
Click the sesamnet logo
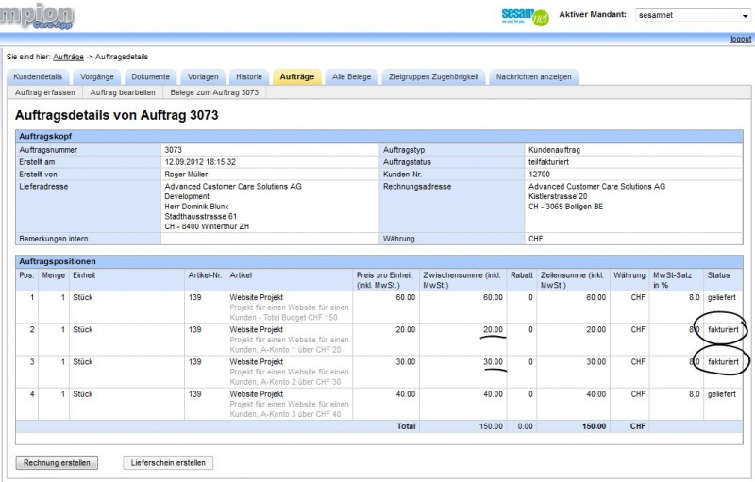(x=525, y=17)
